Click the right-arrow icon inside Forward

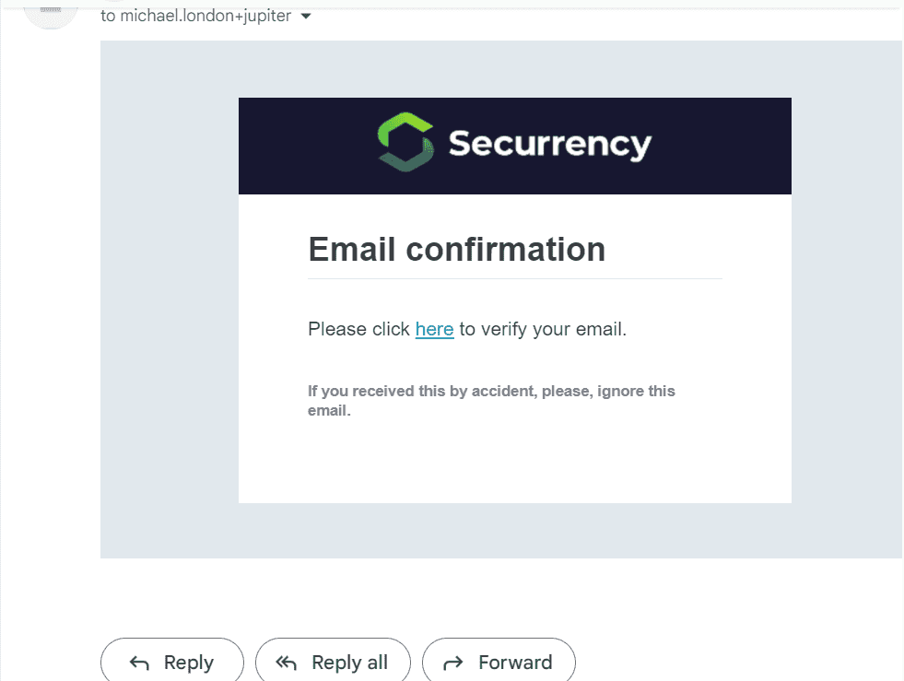coord(453,663)
